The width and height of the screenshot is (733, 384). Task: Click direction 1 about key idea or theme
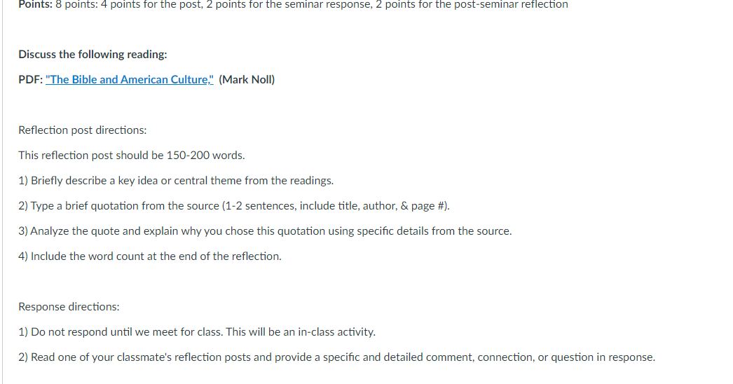tap(176, 181)
